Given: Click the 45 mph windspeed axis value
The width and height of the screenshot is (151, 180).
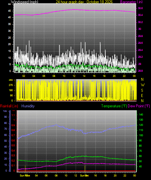Looking at the screenshot, I should [9, 11].
